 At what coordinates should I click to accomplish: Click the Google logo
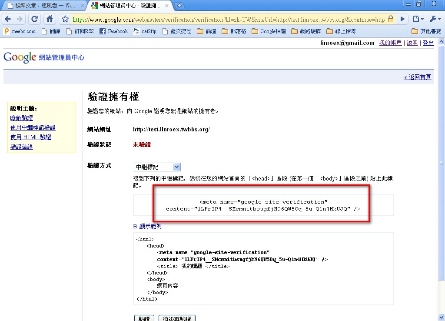20,57
